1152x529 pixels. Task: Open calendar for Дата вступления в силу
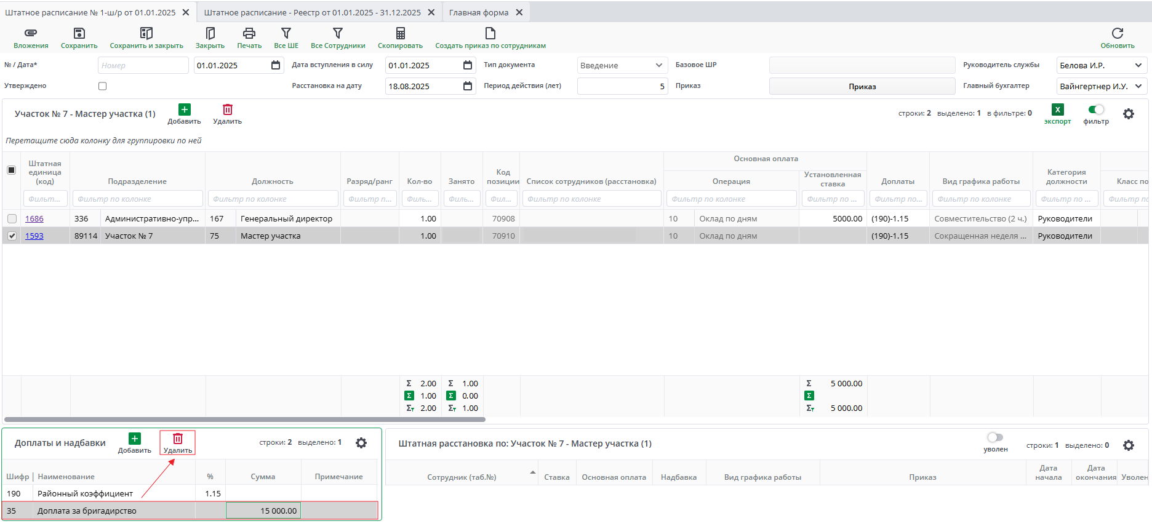click(468, 65)
